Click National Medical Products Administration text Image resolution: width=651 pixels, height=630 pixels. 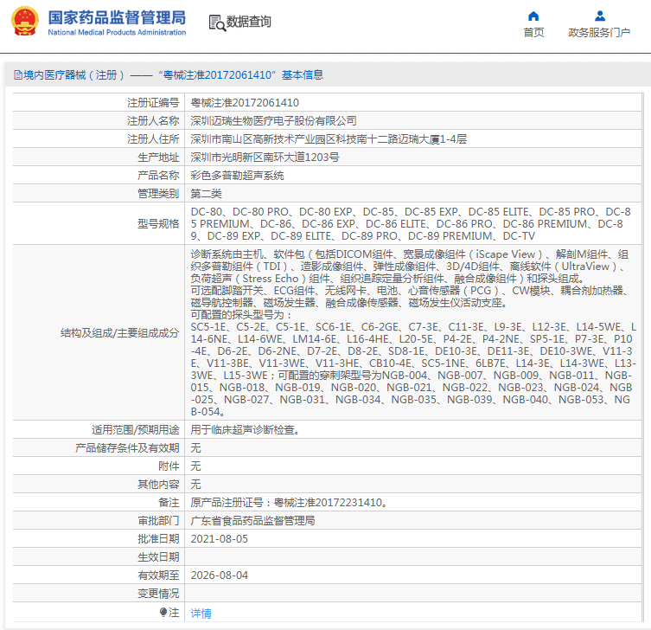[x=117, y=32]
